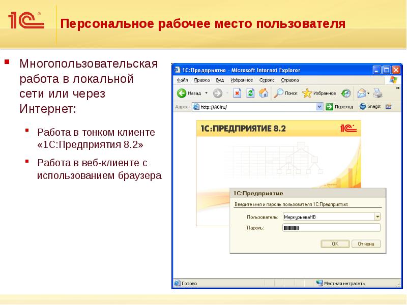
Task: Click the Mail envelope icon
Action: 361,93
